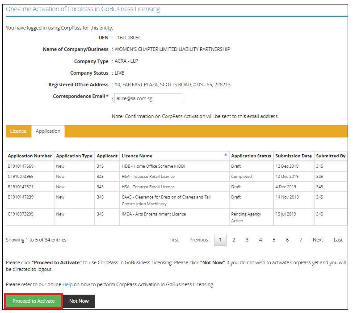Edit the Correspondence Email field
The width and height of the screenshot is (353, 313).
coord(149,98)
